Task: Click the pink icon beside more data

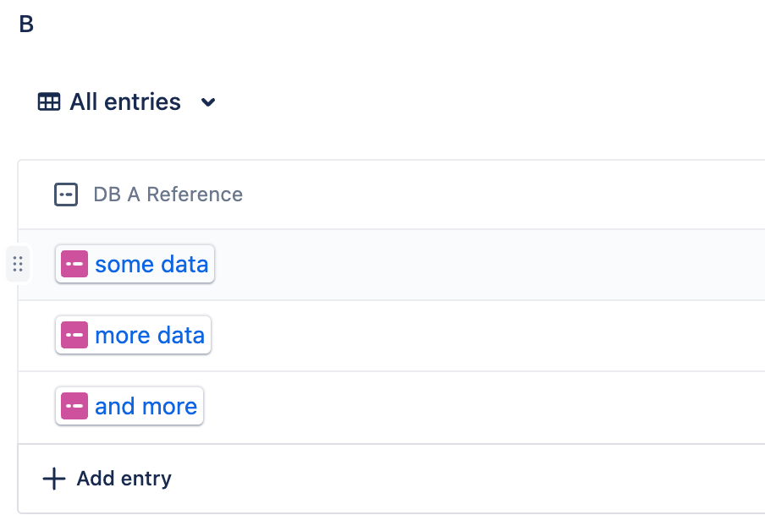Action: point(74,336)
